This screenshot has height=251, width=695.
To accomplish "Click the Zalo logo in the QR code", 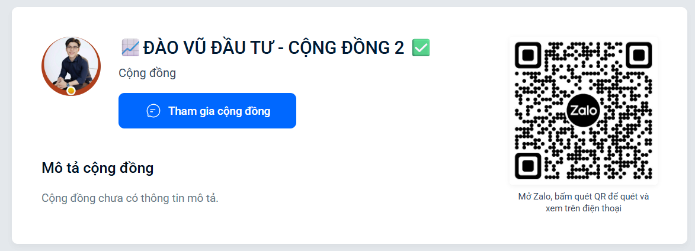I will pos(583,111).
